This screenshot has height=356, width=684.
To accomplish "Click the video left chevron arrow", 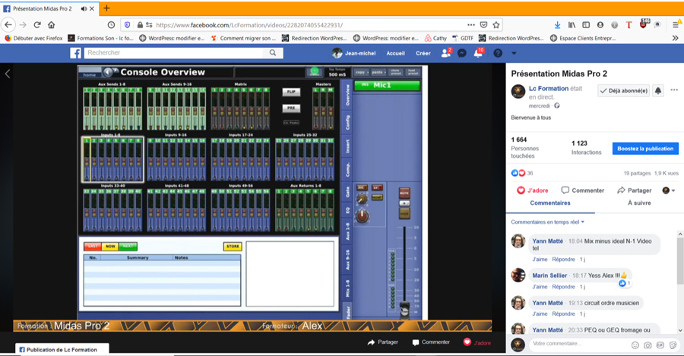I will click(x=7, y=74).
